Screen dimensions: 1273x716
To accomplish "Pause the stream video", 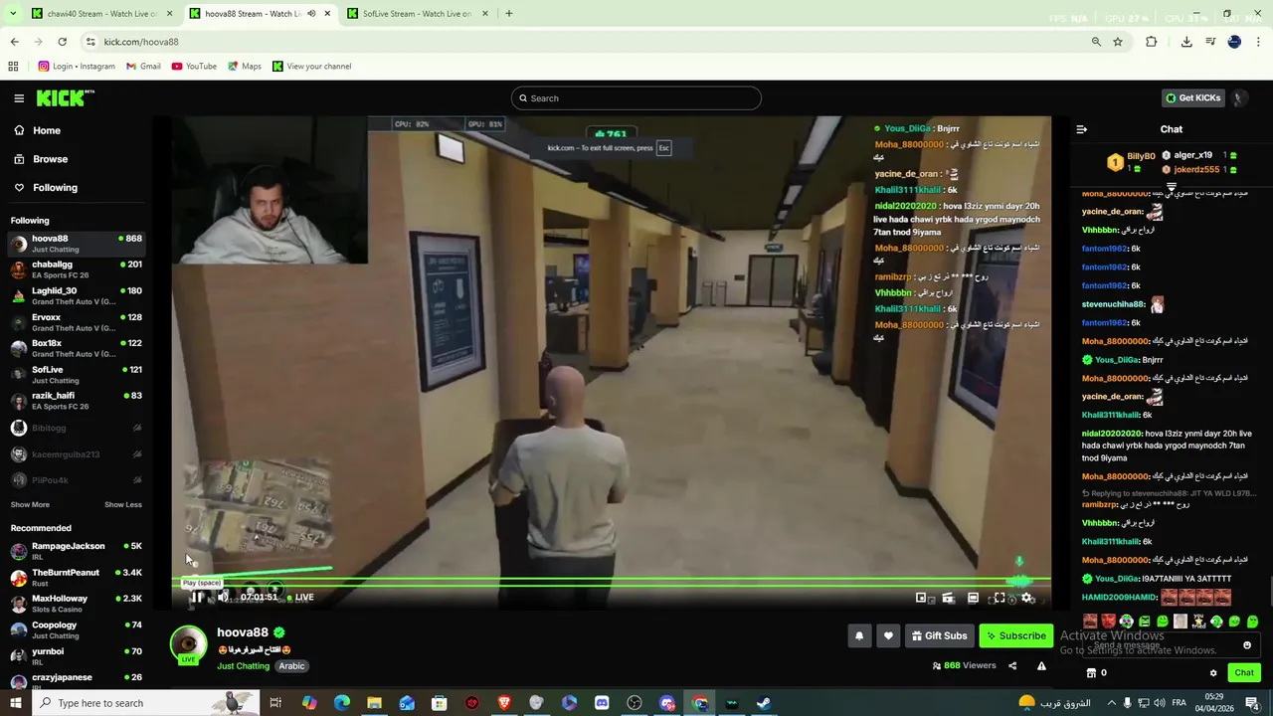I will coord(197,598).
